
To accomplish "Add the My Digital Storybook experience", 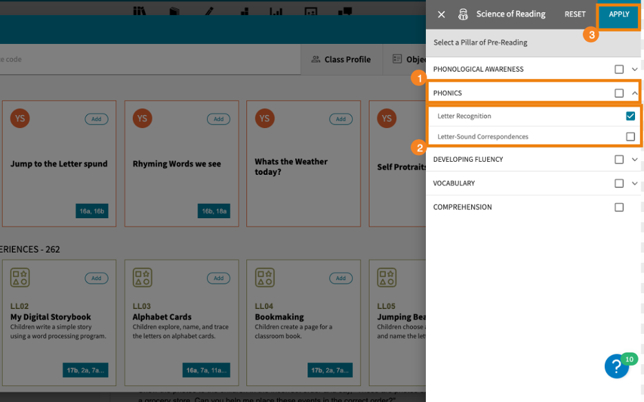I will click(96, 278).
